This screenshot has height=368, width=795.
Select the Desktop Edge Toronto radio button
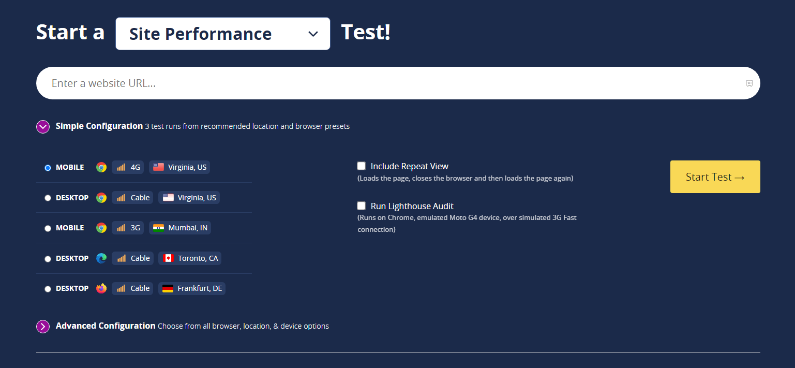pyautogui.click(x=48, y=259)
